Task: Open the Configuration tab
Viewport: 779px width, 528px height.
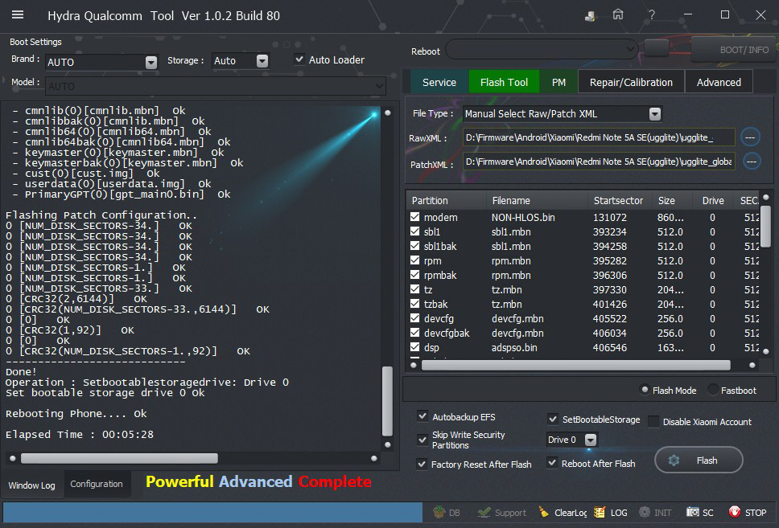Action: click(x=97, y=484)
